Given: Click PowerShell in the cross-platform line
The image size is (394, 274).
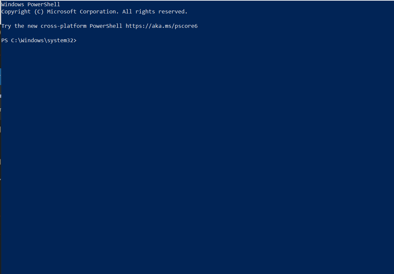Looking at the screenshot, I should pos(106,26).
